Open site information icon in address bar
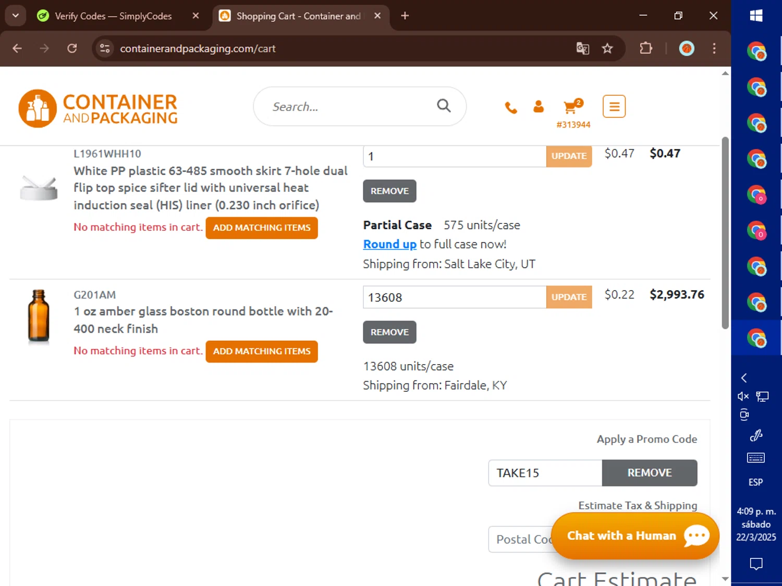Screen dimensions: 782x586 coord(105,48)
